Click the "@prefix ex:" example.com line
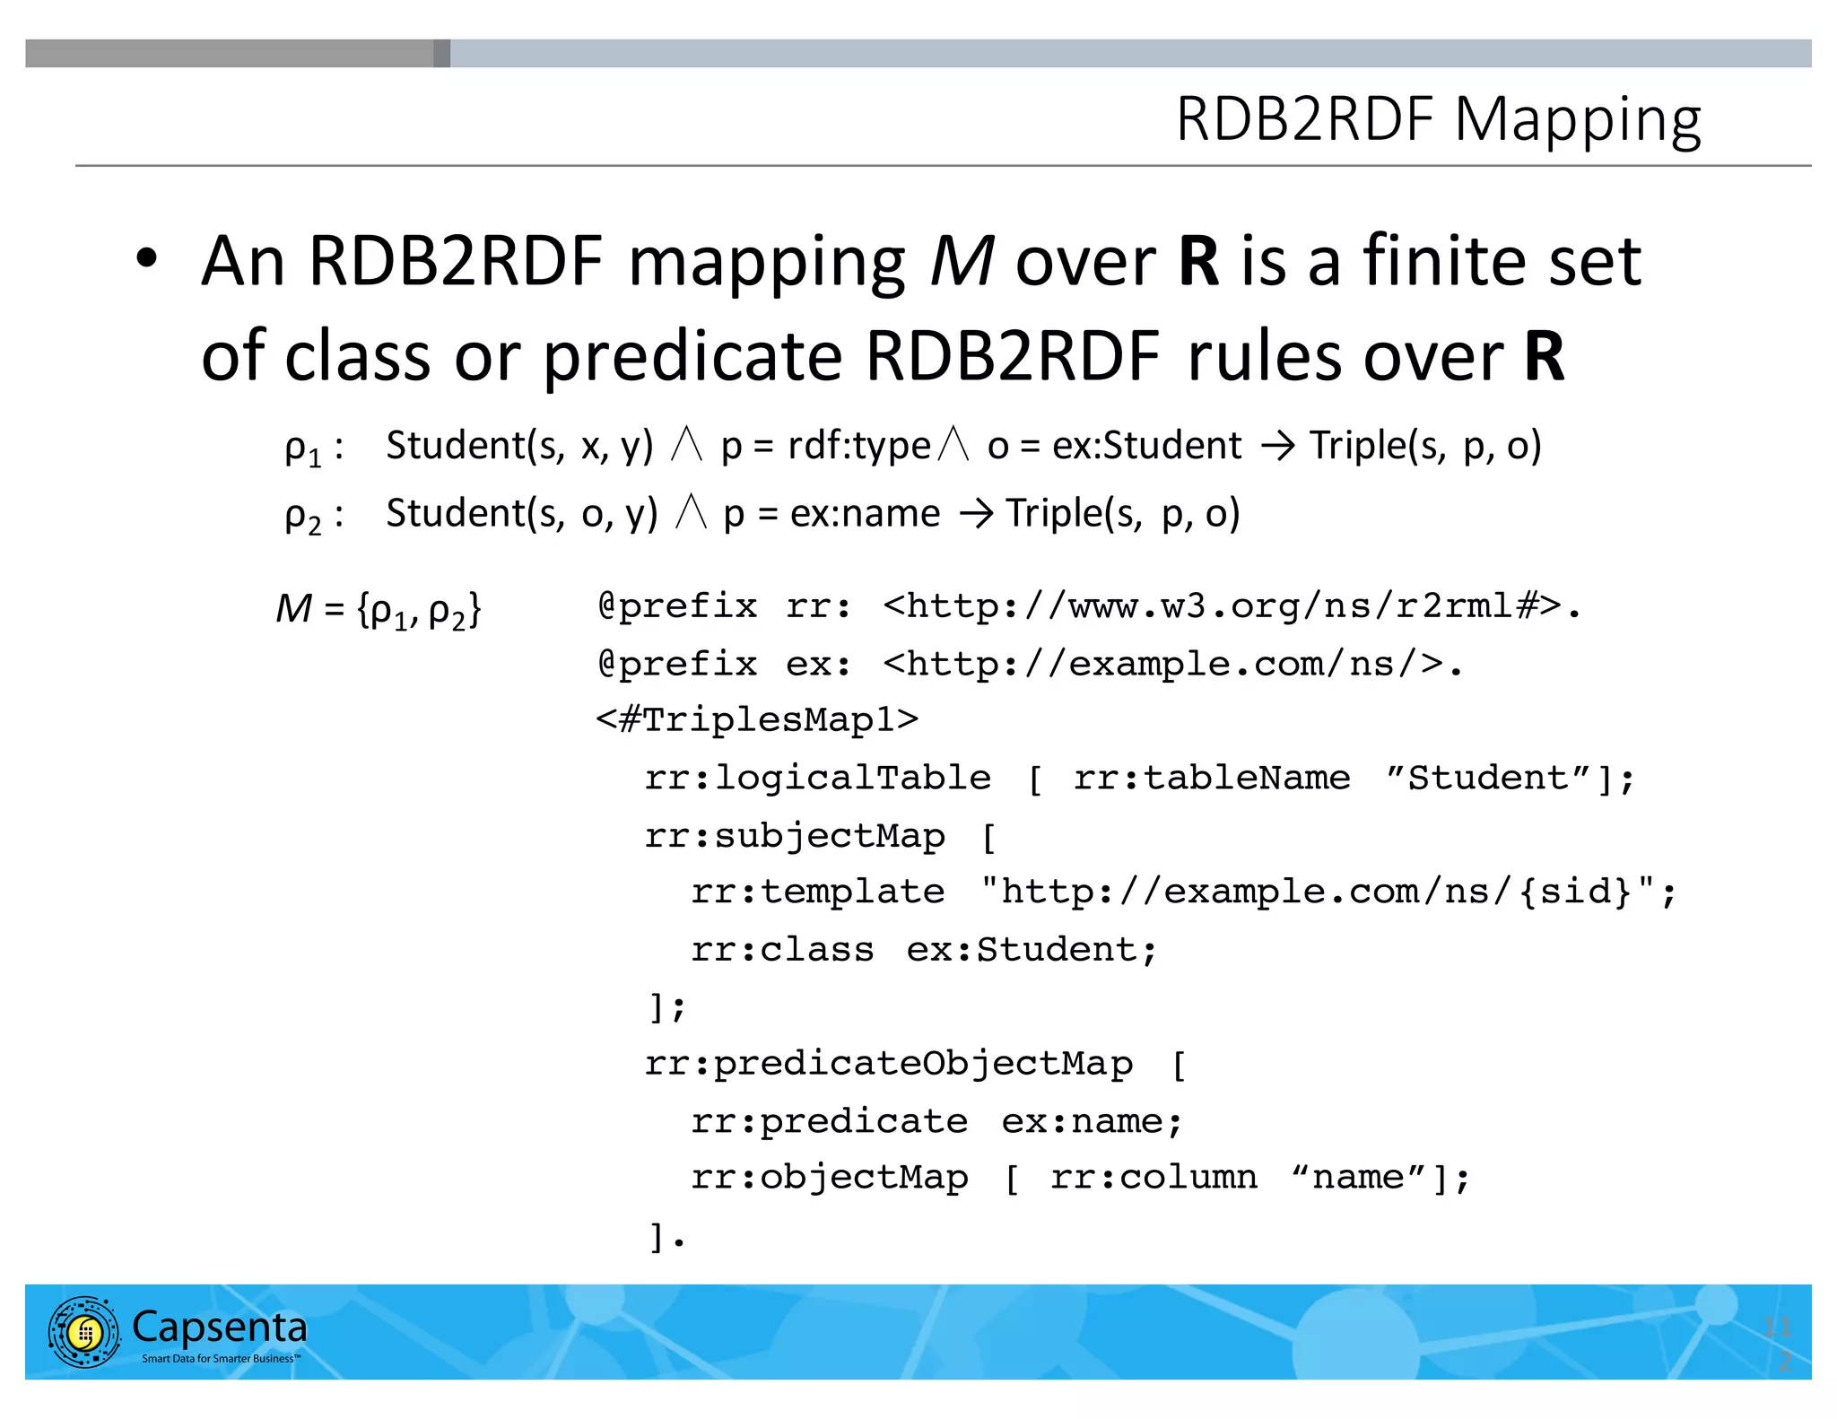The height and width of the screenshot is (1419, 1837). [x=1031, y=665]
